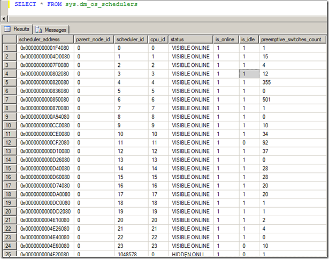Select row header number 4
This screenshot has width=329, height=259.
coord(10,74)
